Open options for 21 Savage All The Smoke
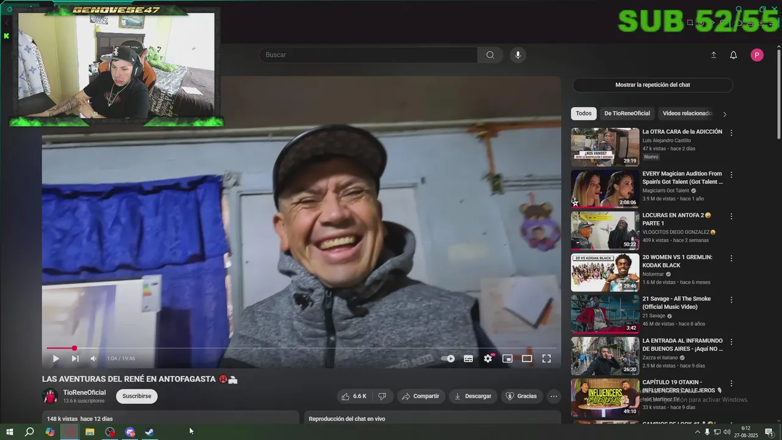The height and width of the screenshot is (440, 782). point(731,300)
